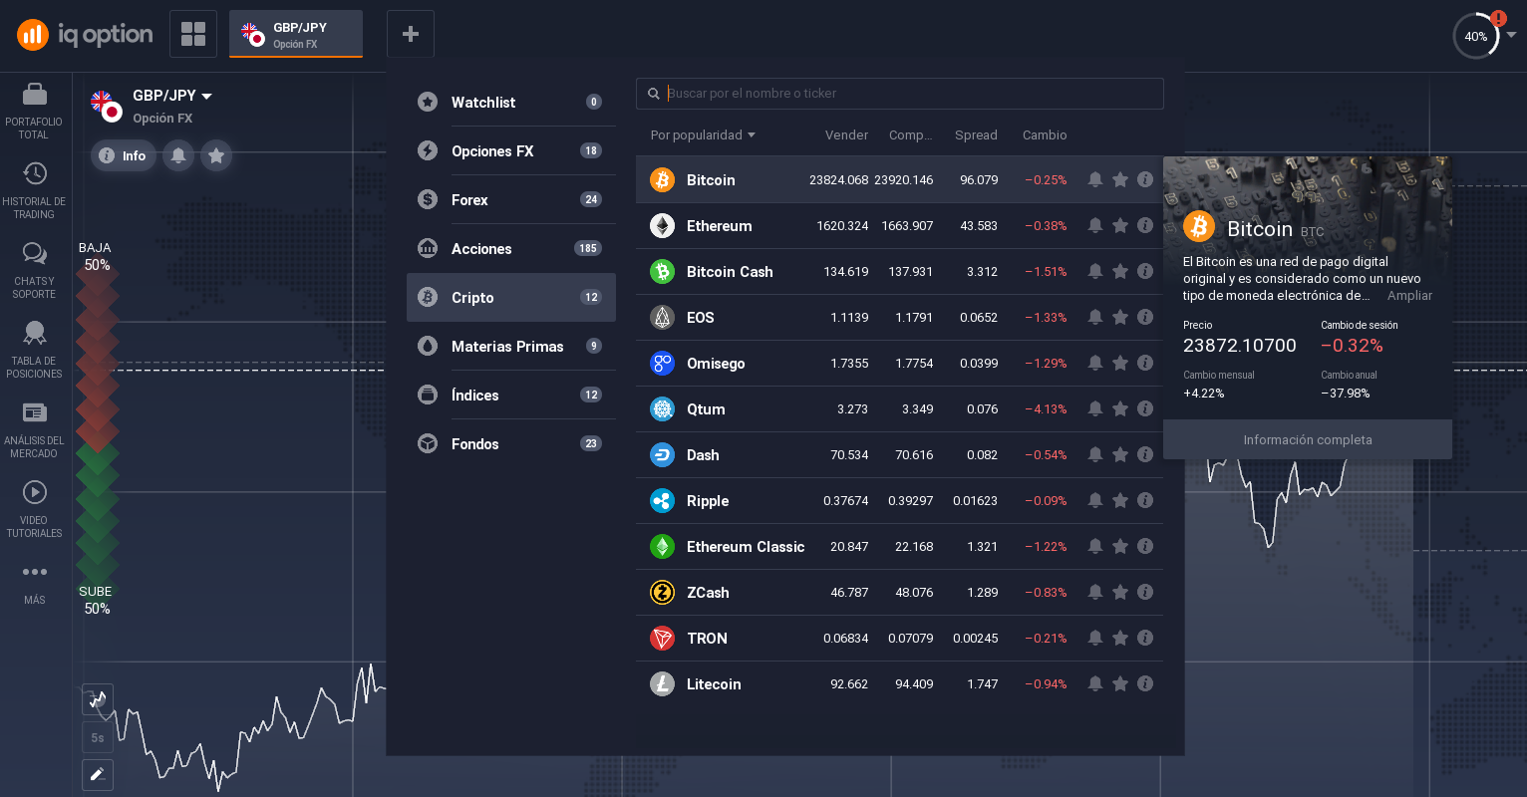Select the Materias Primas category
1527x797 pixels.
[511, 347]
